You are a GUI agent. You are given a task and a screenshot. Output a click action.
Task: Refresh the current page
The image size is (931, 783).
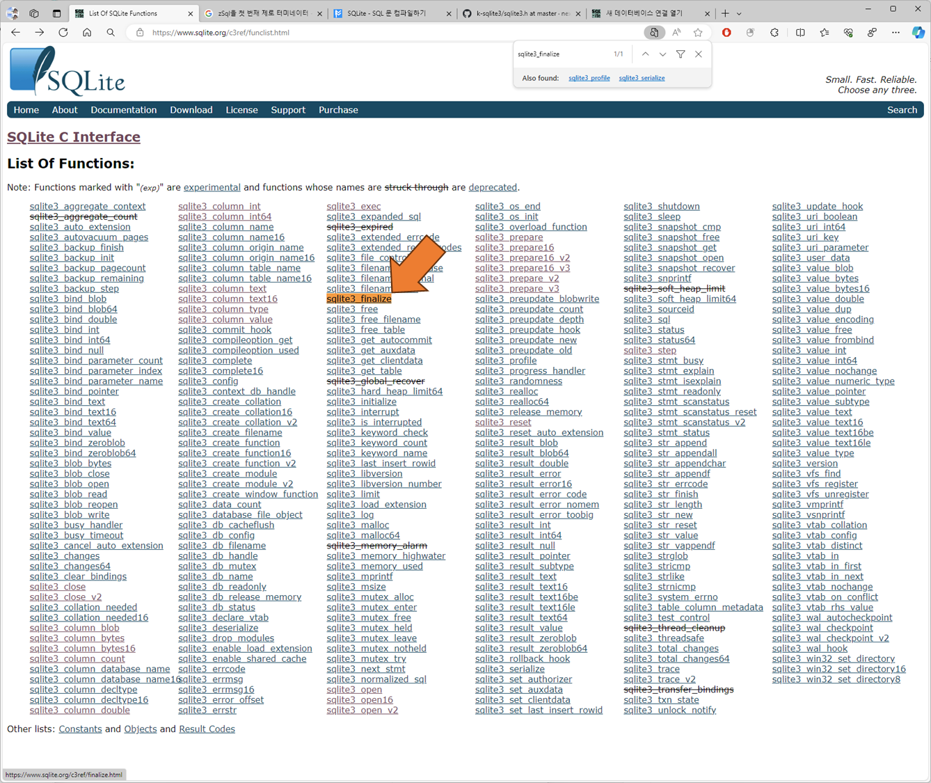63,33
